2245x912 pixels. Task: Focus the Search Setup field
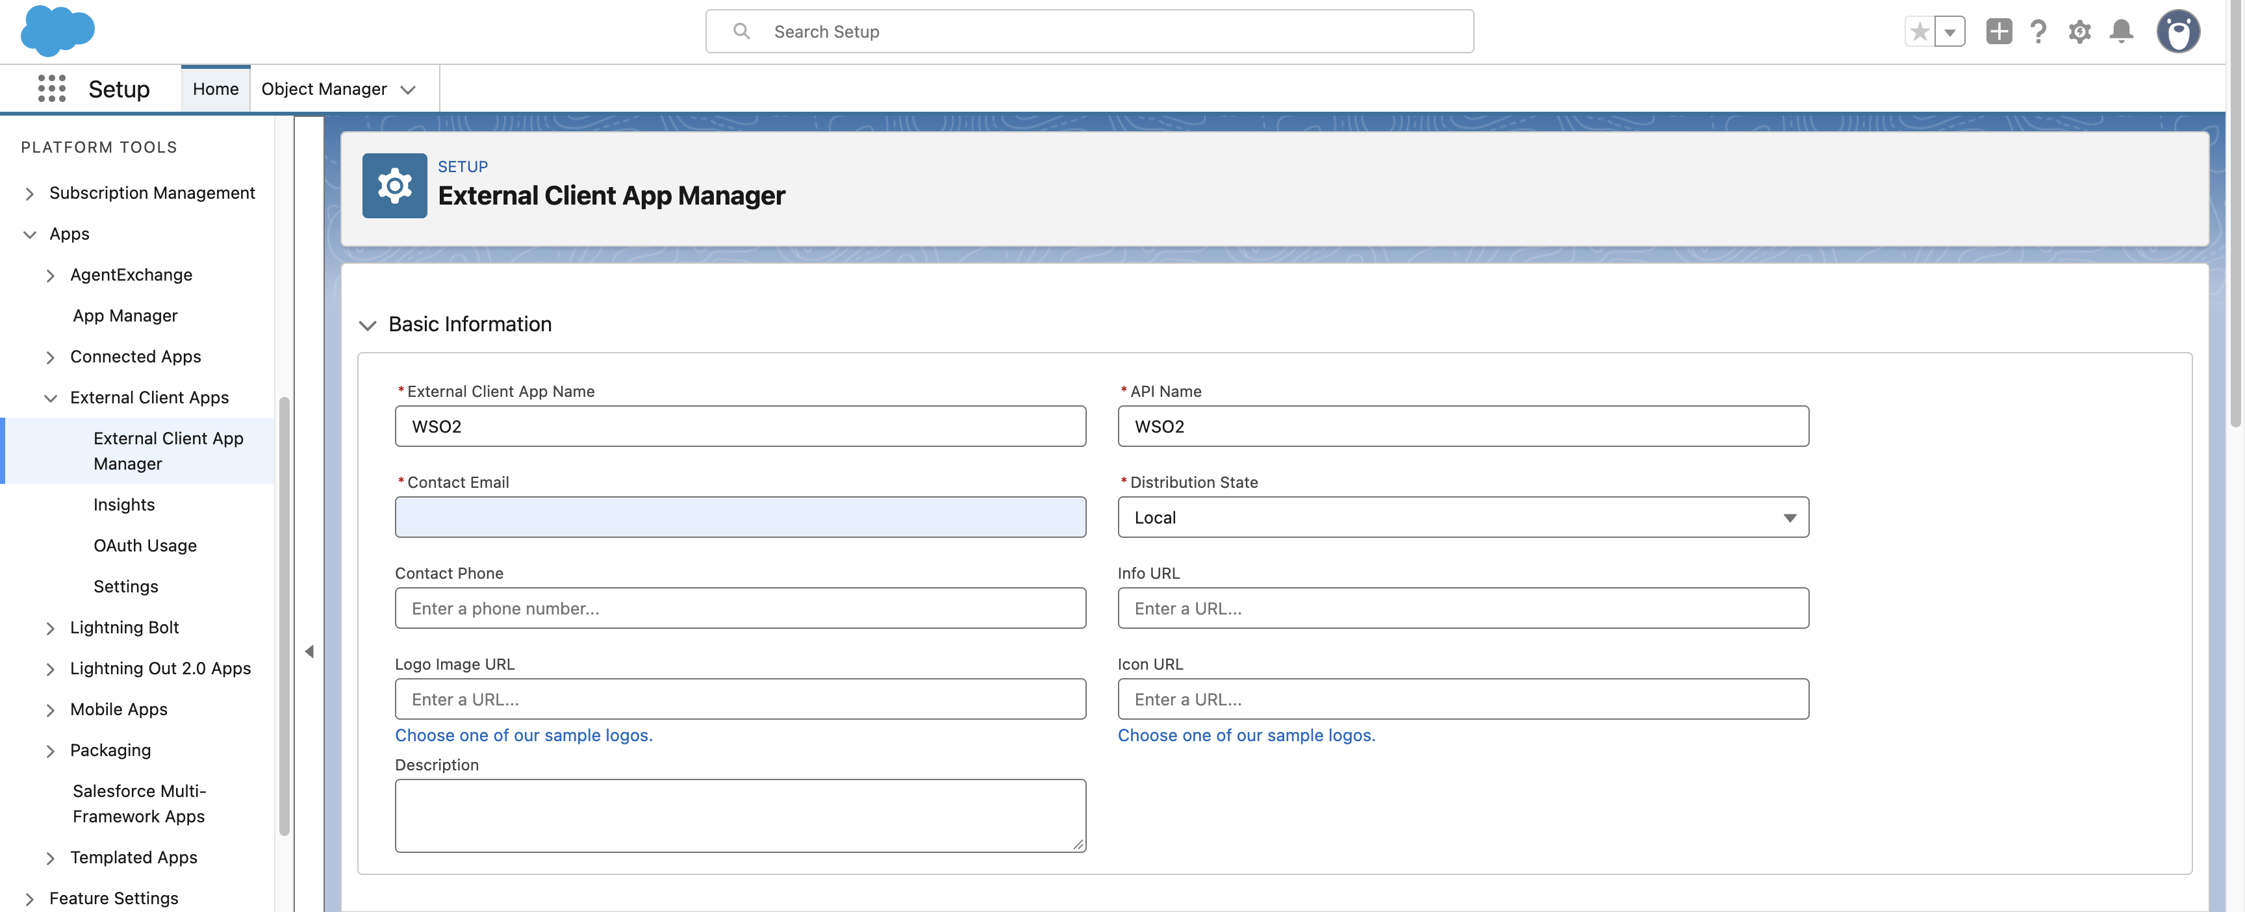(x=1089, y=31)
